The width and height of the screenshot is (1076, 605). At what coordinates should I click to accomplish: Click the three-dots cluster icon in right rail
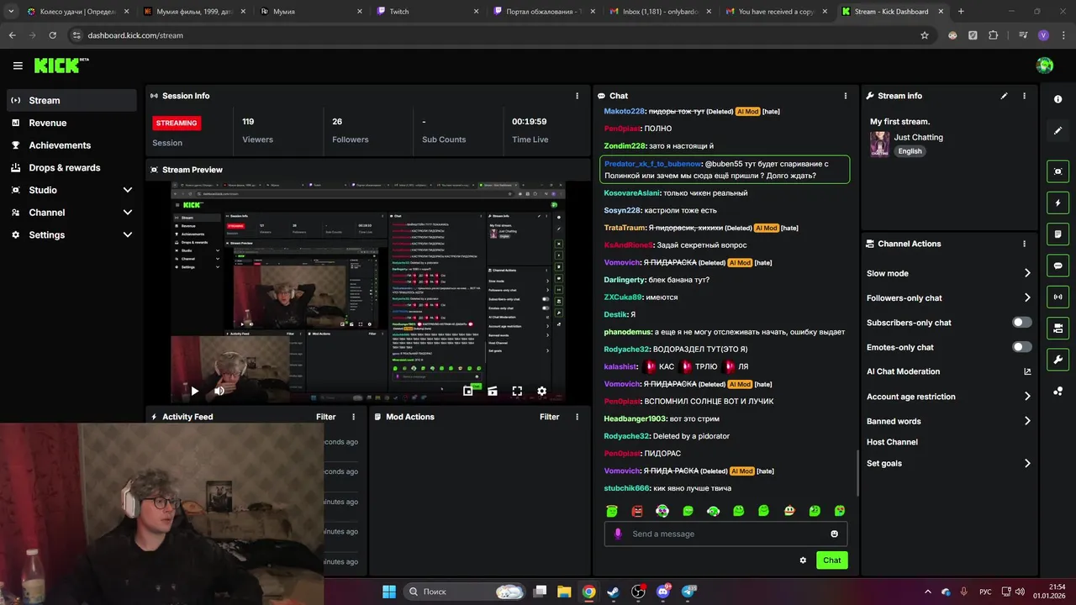coord(1058,391)
